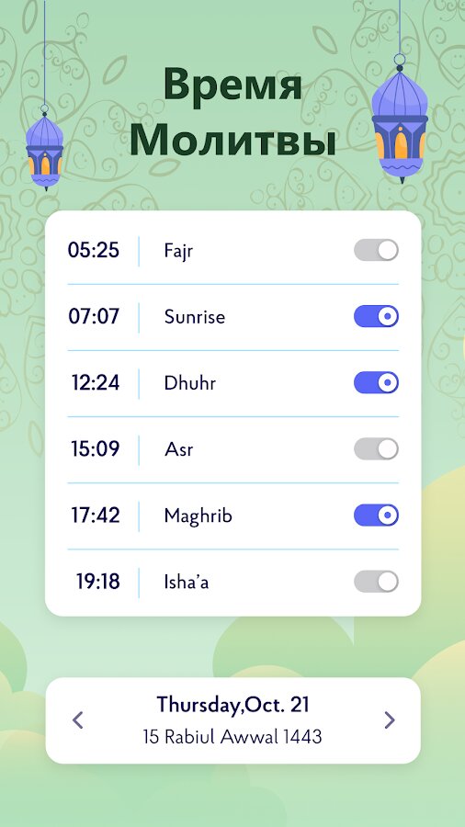This screenshot has width=465, height=827.
Task: Tap the 15 Rabiul Awwal 1443 Hijri date
Action: (x=232, y=737)
